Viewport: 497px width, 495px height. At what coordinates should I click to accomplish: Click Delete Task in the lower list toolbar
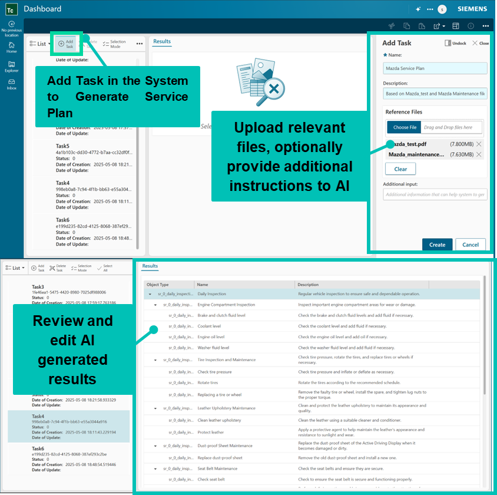click(x=57, y=268)
